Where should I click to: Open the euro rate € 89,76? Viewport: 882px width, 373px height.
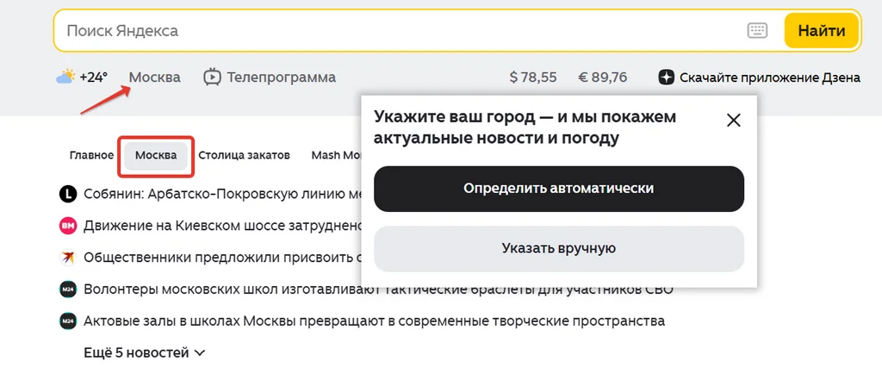602,77
